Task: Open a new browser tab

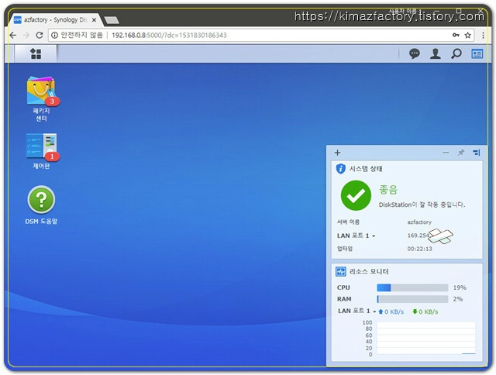Action: coord(112,20)
